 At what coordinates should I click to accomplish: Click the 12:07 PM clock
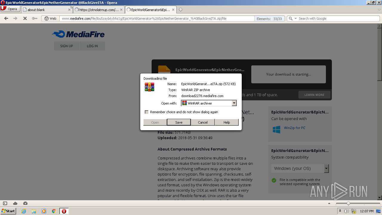point(367,211)
